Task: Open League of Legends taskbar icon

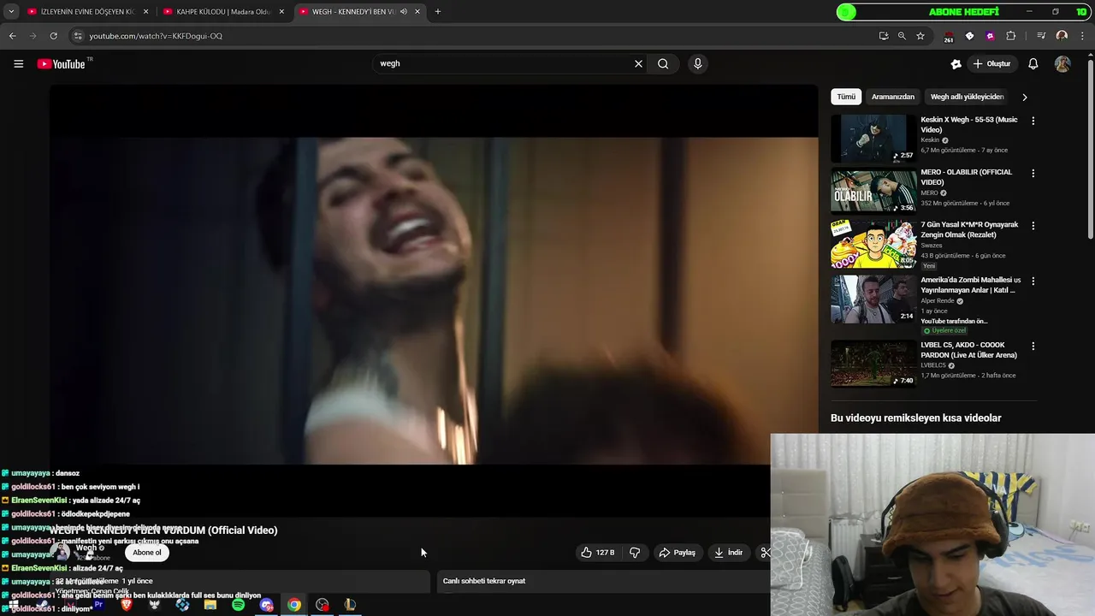Action: [350, 605]
